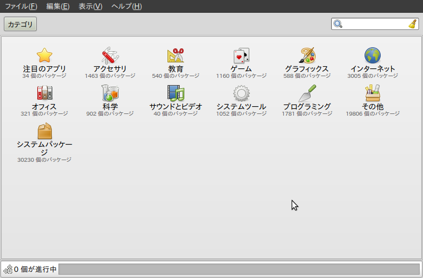This screenshot has width=423, height=278.
Task: Click the 321 個のパッケージ count text
Action: click(44, 113)
